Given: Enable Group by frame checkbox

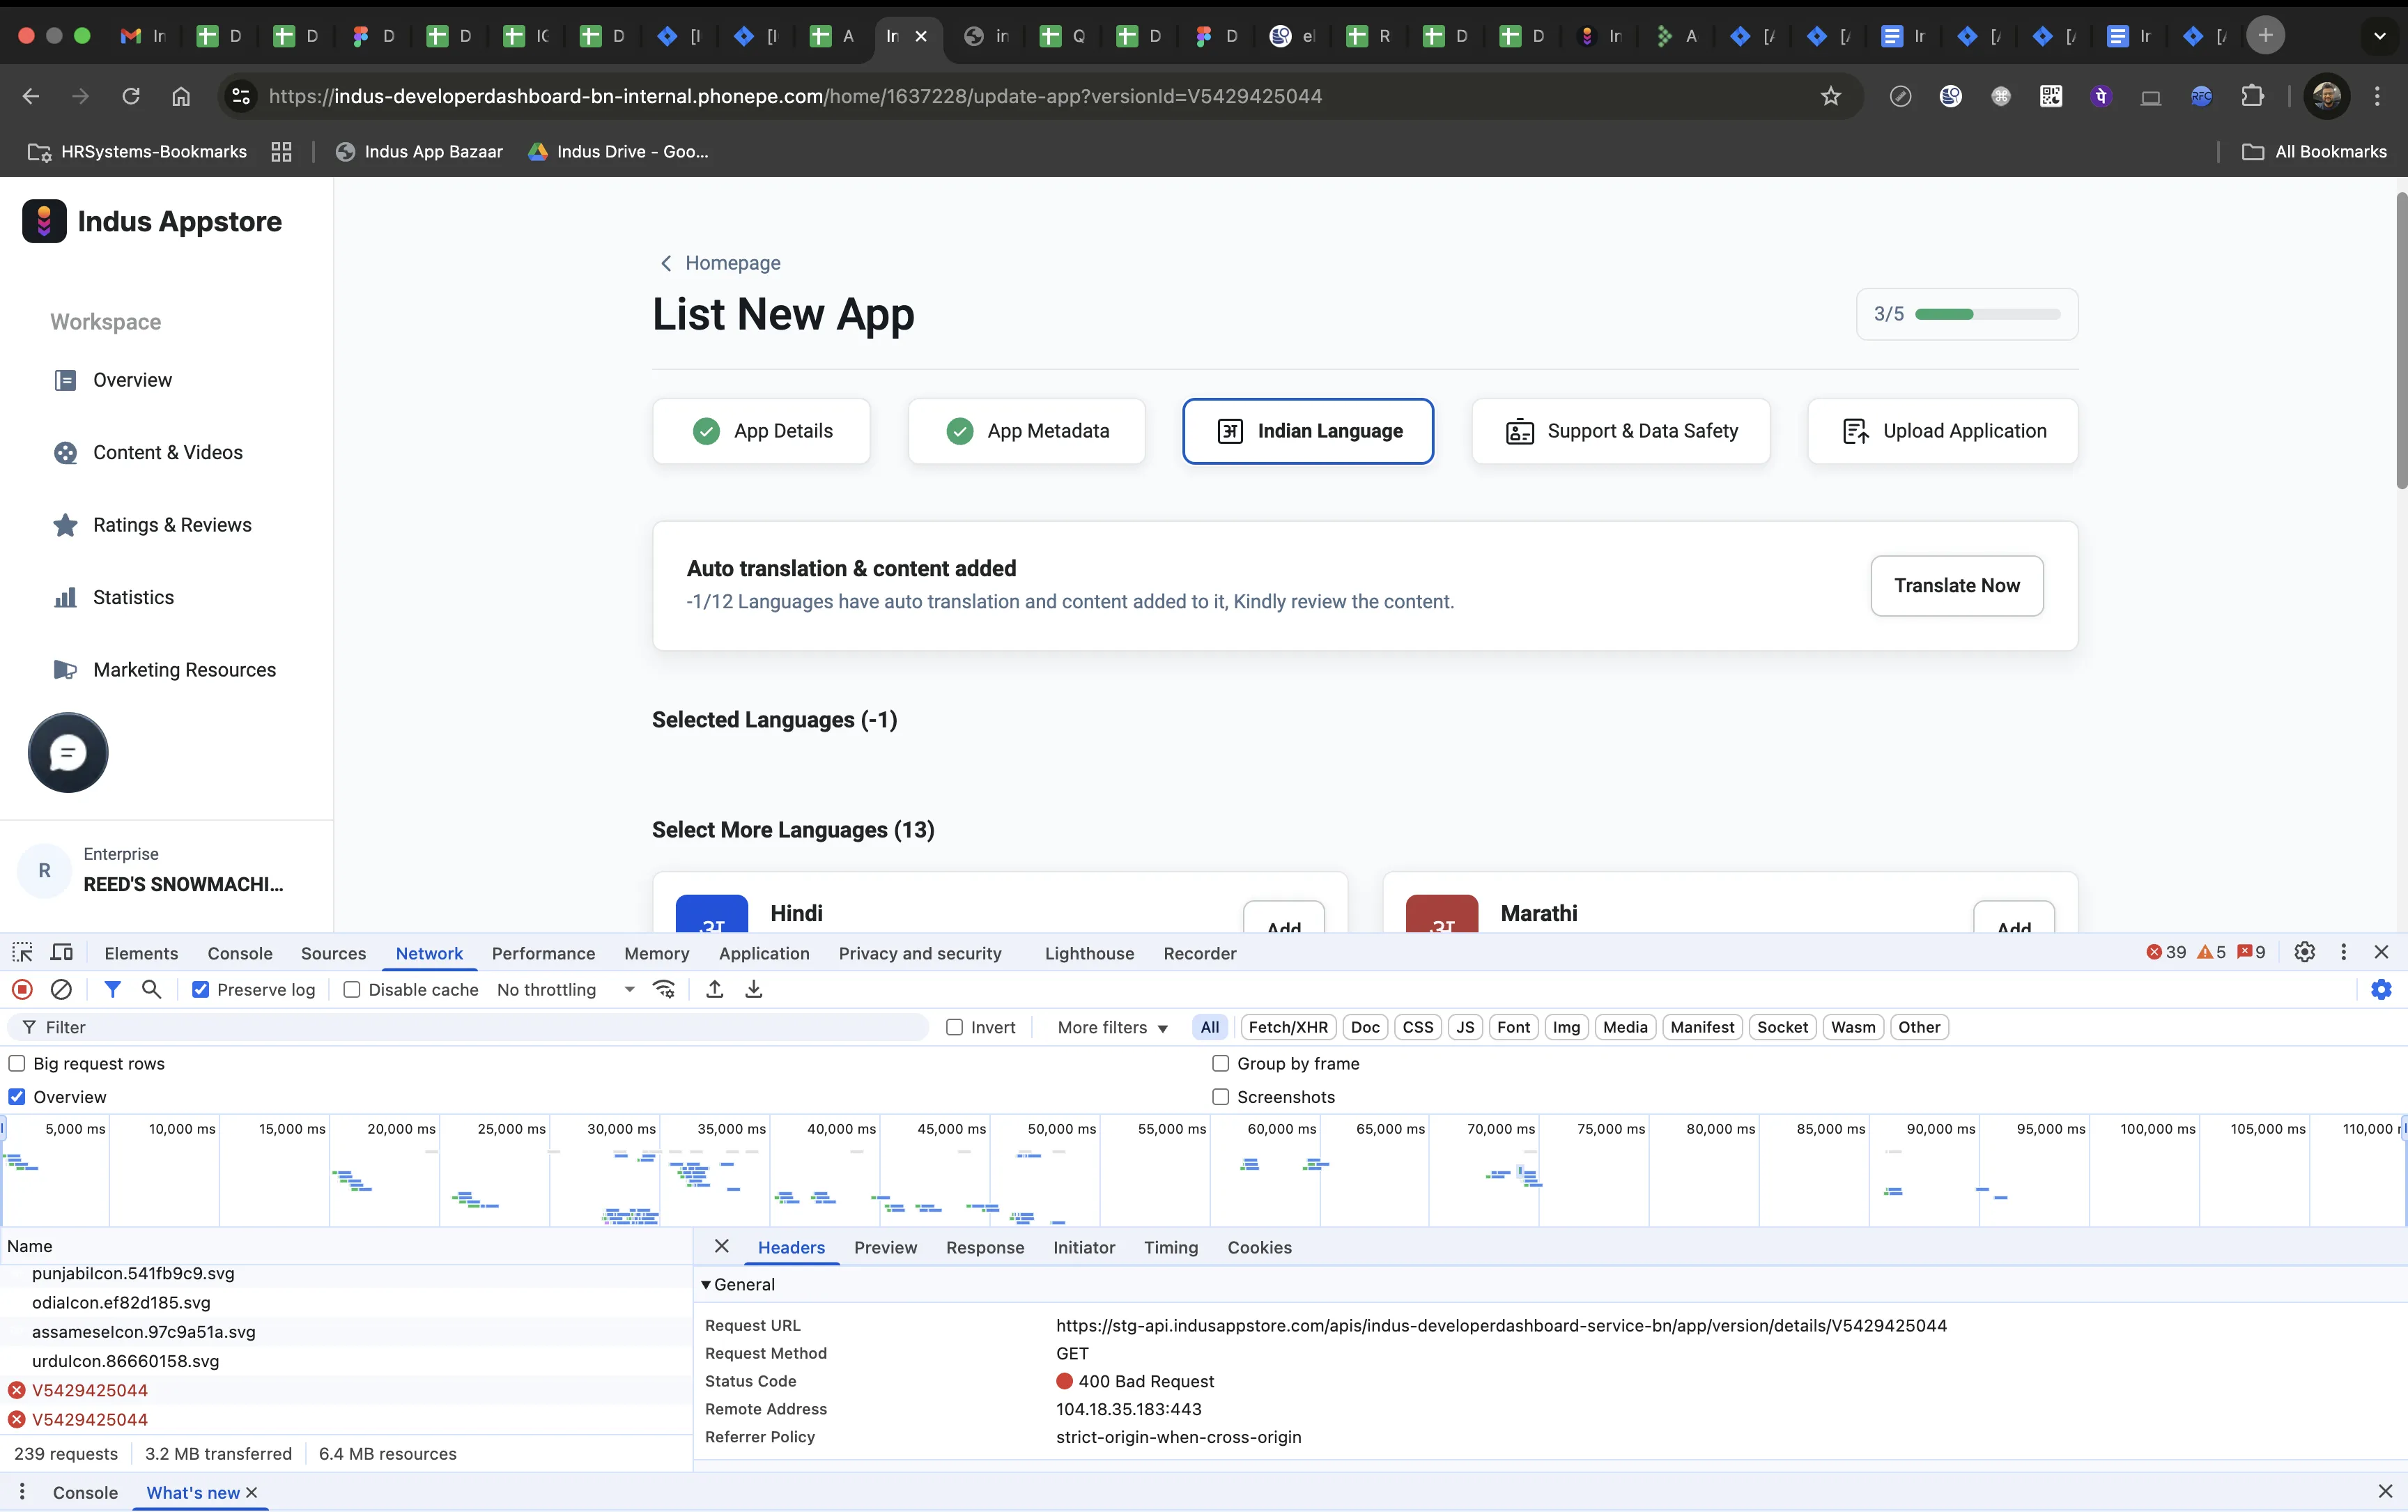Looking at the screenshot, I should coord(1220,1064).
